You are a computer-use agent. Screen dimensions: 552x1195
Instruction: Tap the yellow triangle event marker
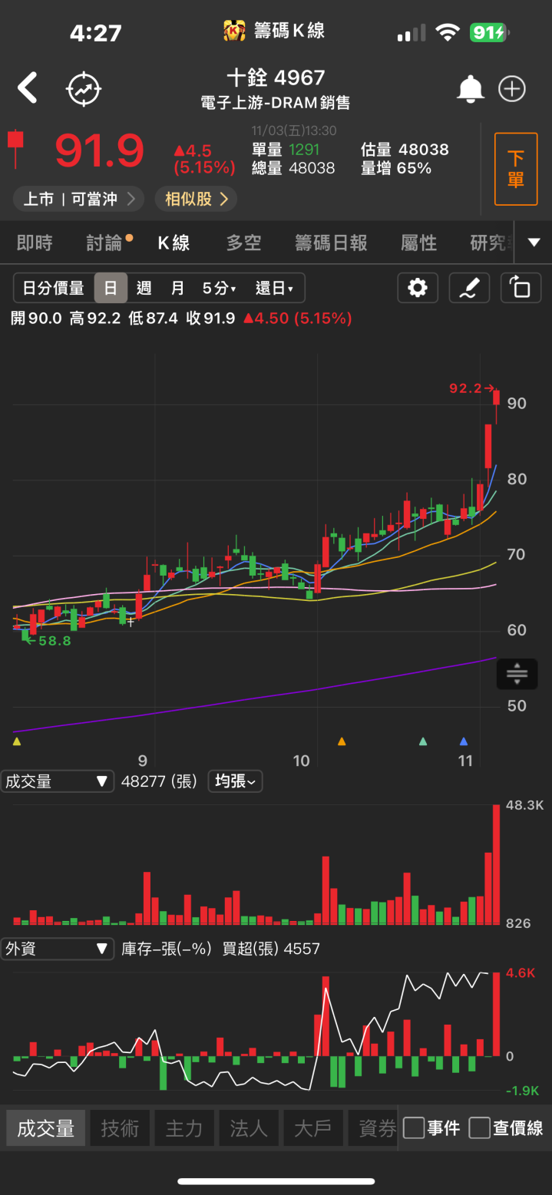[x=17, y=741]
